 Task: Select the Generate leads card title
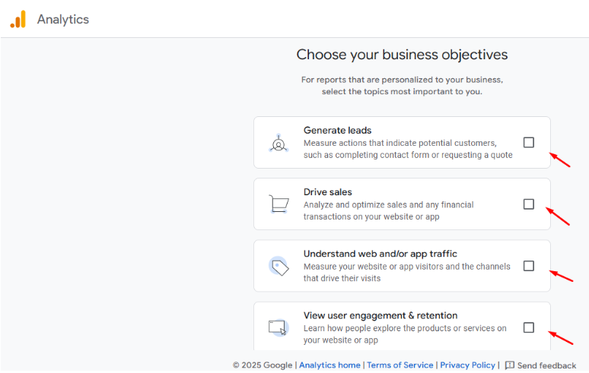[337, 131]
